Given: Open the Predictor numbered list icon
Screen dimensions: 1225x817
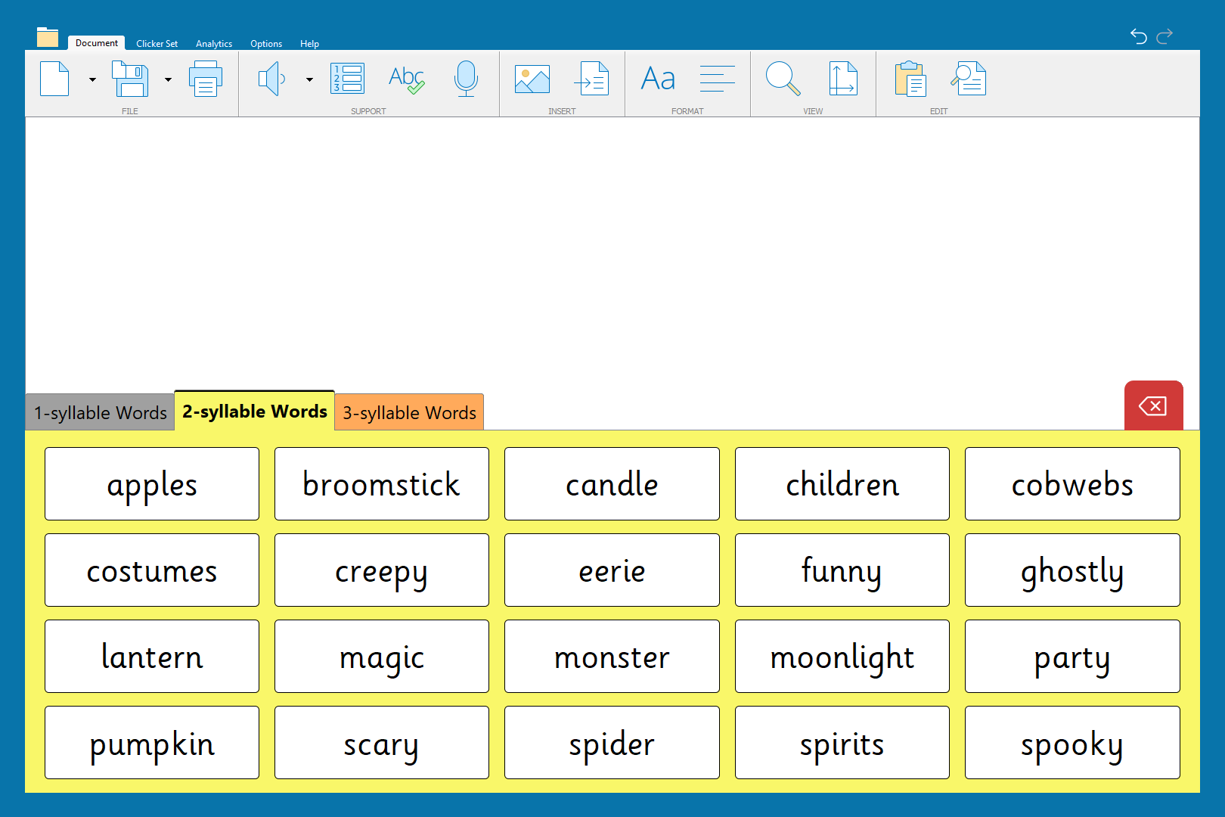Looking at the screenshot, I should pyautogui.click(x=348, y=79).
